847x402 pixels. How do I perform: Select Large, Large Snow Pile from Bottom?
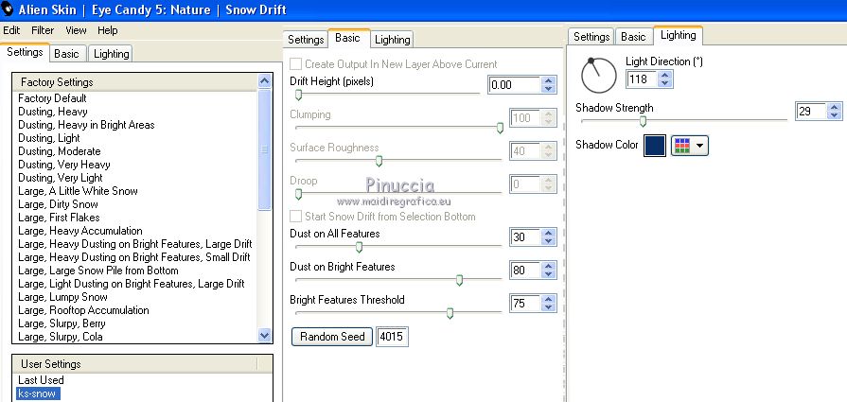coord(98,271)
